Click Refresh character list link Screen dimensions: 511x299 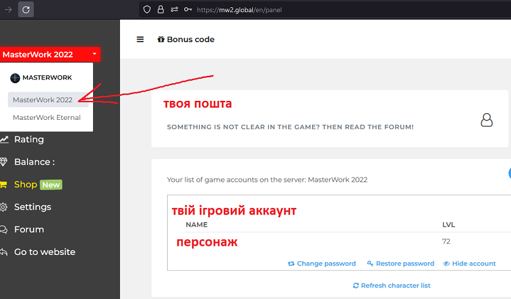392,286
